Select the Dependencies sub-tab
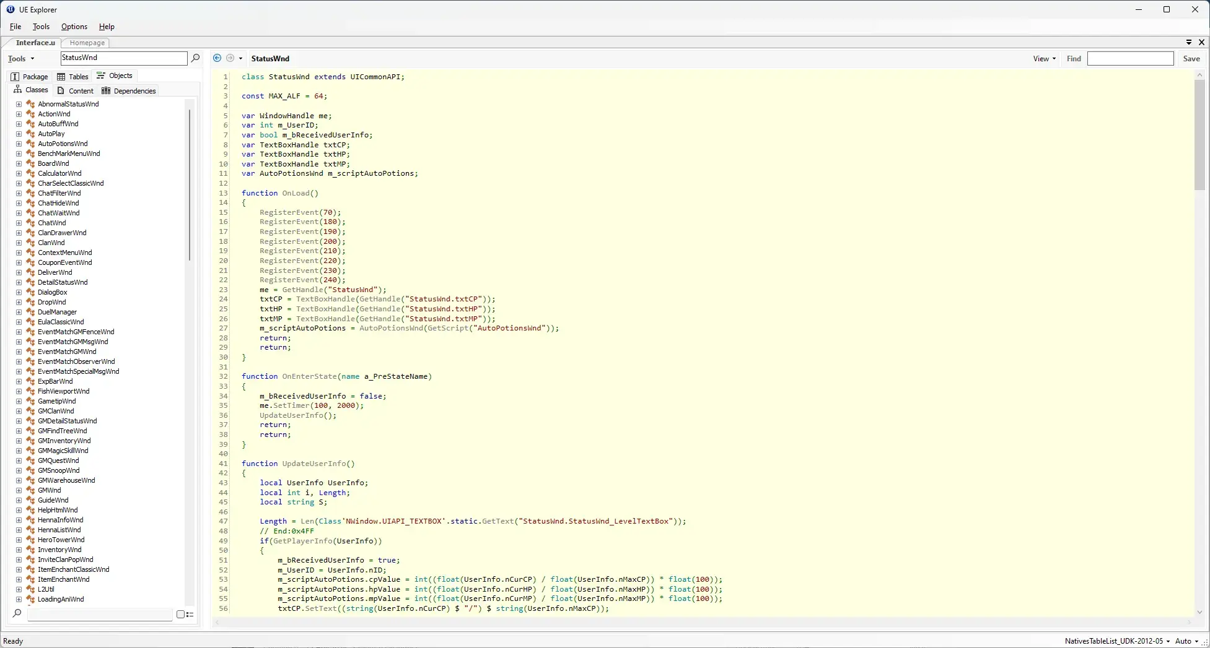This screenshot has width=1210, height=648. coord(129,91)
